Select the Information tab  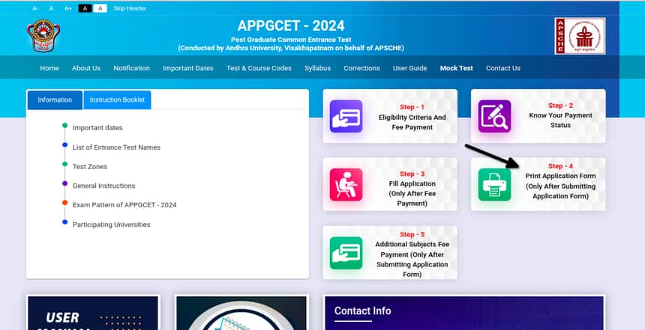[55, 100]
